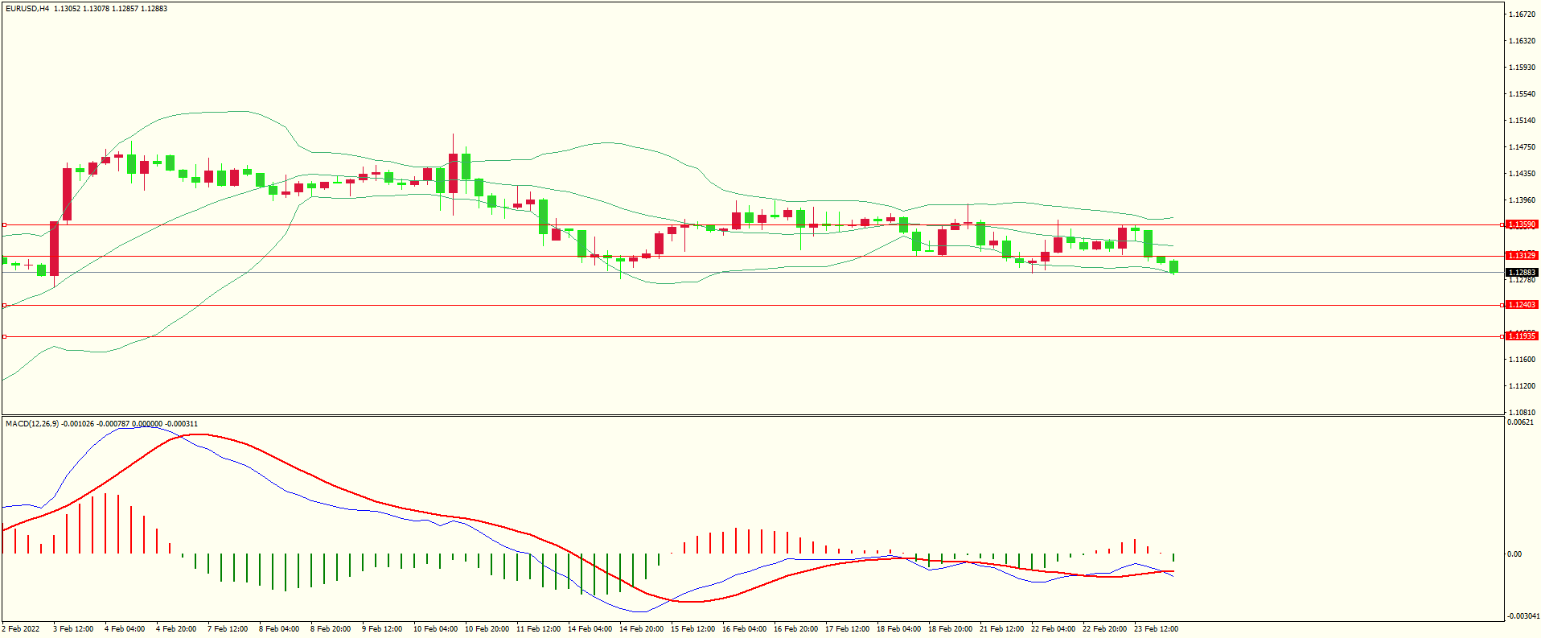
Task: Select the 1.13590 horizontal line price tag
Action: coord(1522,224)
